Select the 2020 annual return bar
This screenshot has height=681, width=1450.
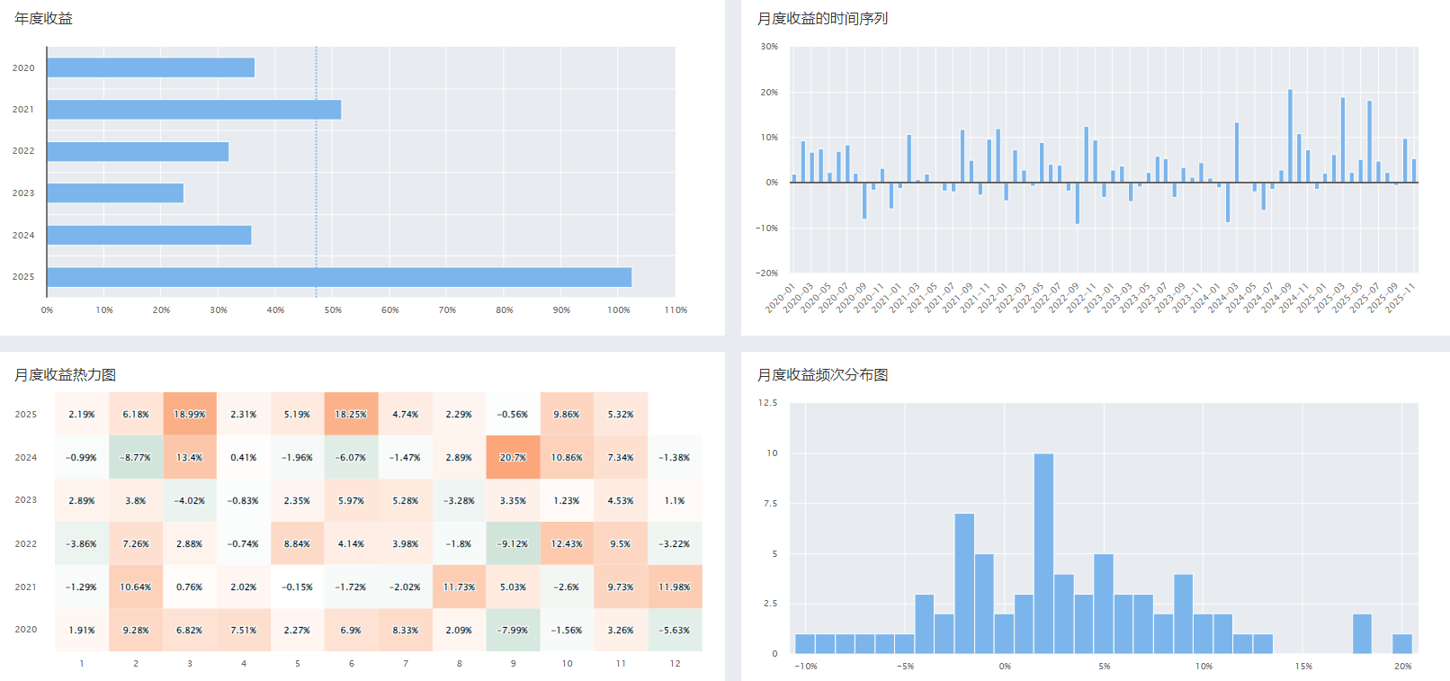150,67
